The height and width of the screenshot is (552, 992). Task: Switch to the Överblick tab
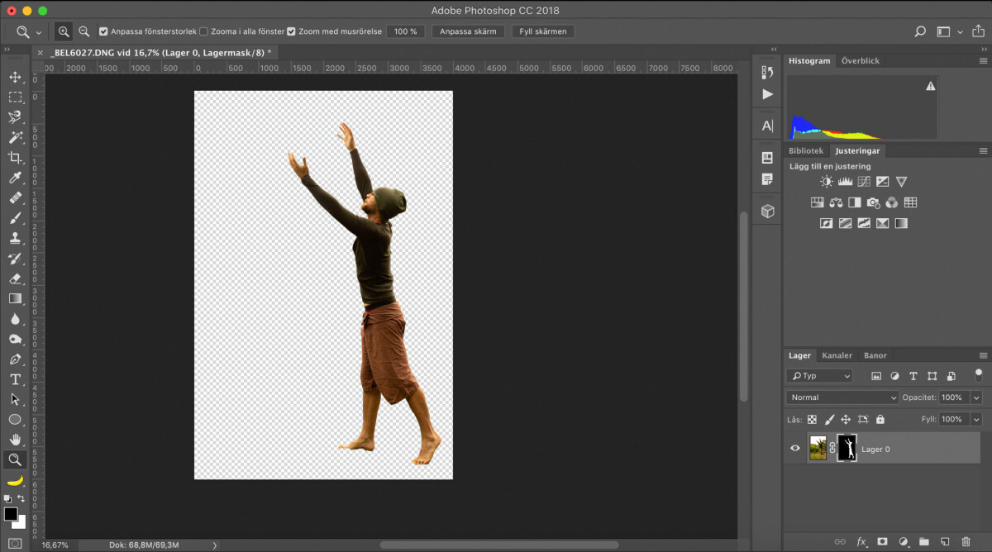click(861, 61)
